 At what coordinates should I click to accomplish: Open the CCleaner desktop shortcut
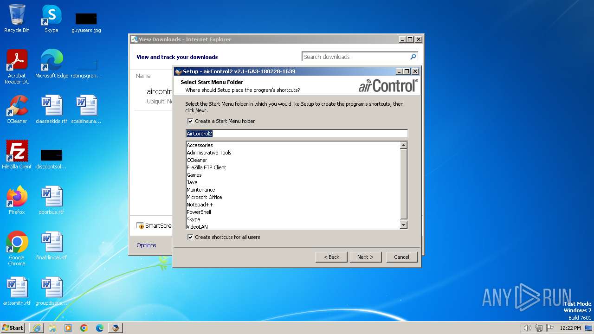17,109
